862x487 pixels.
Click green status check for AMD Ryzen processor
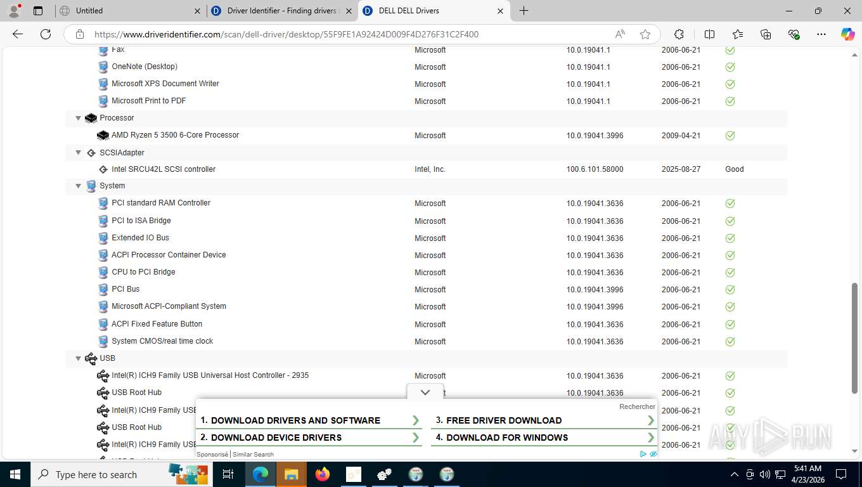tap(730, 135)
